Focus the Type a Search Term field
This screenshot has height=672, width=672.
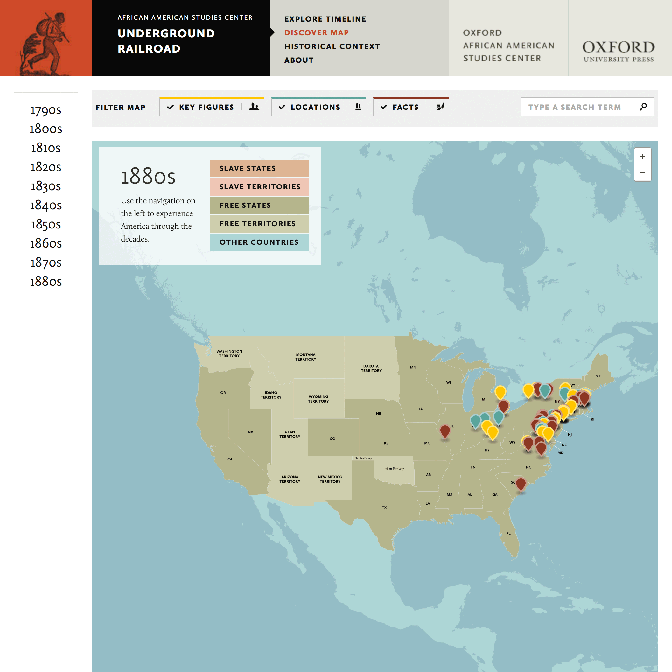(x=587, y=107)
